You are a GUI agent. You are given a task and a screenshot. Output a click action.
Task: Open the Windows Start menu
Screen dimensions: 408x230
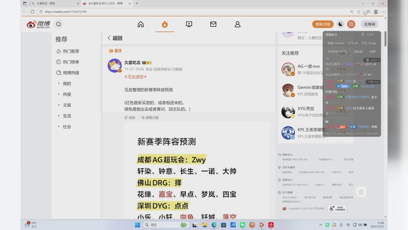(137, 225)
